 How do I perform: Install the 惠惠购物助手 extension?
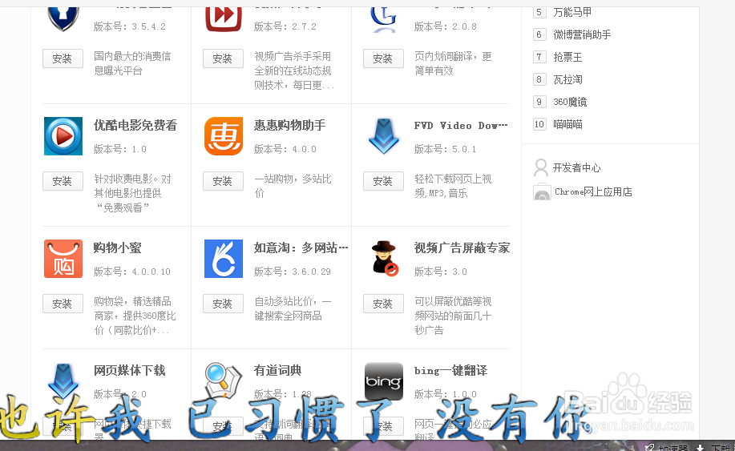click(223, 181)
